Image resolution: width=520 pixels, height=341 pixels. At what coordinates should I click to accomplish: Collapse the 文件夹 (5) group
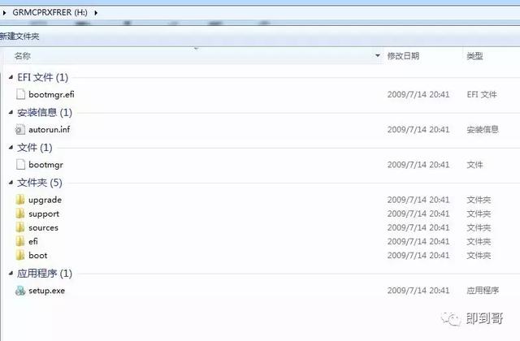[11, 182]
